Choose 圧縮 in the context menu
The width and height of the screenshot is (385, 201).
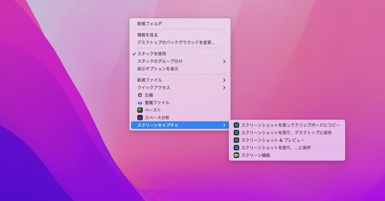coord(180,95)
